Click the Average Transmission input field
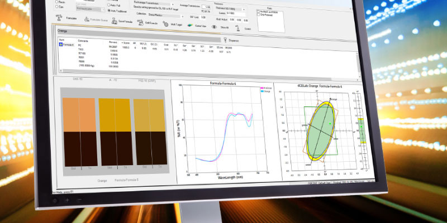This screenshot has width=447, height=223. point(205,7)
